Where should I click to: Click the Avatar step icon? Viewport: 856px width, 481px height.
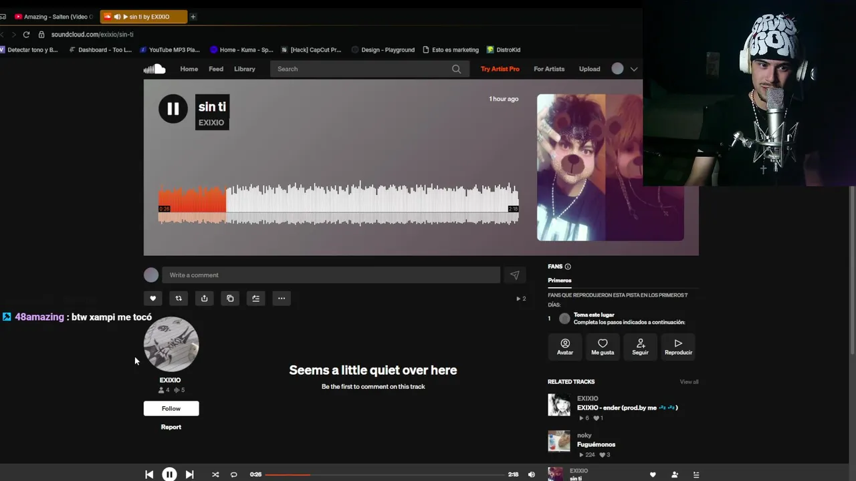565,346
